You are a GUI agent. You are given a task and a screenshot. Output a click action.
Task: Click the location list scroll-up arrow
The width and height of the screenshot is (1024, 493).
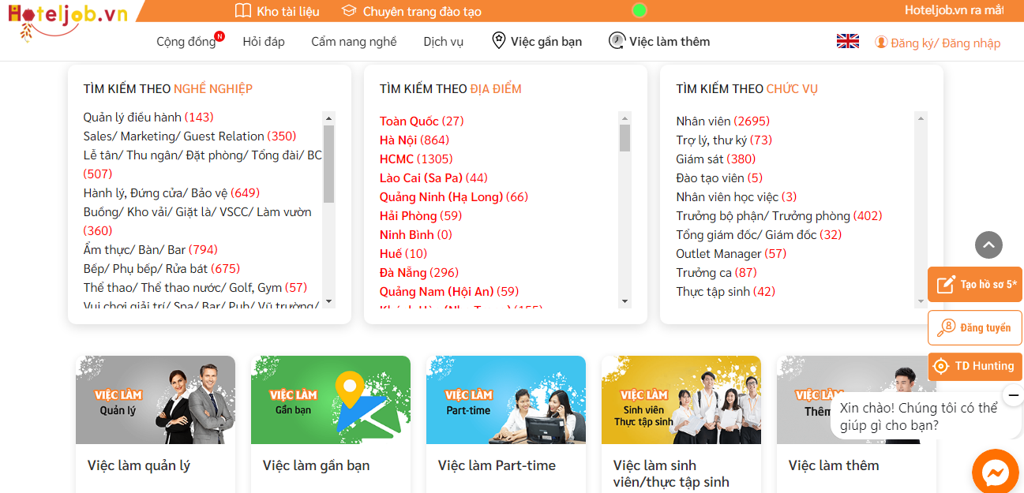pyautogui.click(x=625, y=118)
